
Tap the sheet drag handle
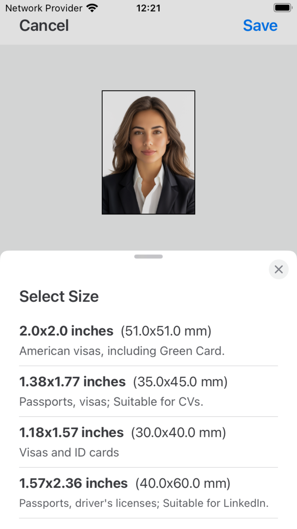point(148,256)
